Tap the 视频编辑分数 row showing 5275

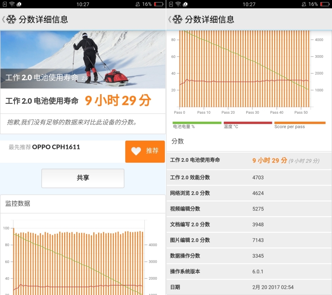pos(249,209)
